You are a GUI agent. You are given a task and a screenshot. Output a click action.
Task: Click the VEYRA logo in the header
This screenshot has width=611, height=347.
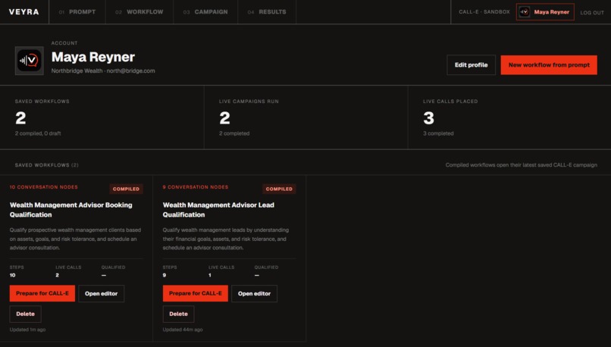pyautogui.click(x=24, y=11)
